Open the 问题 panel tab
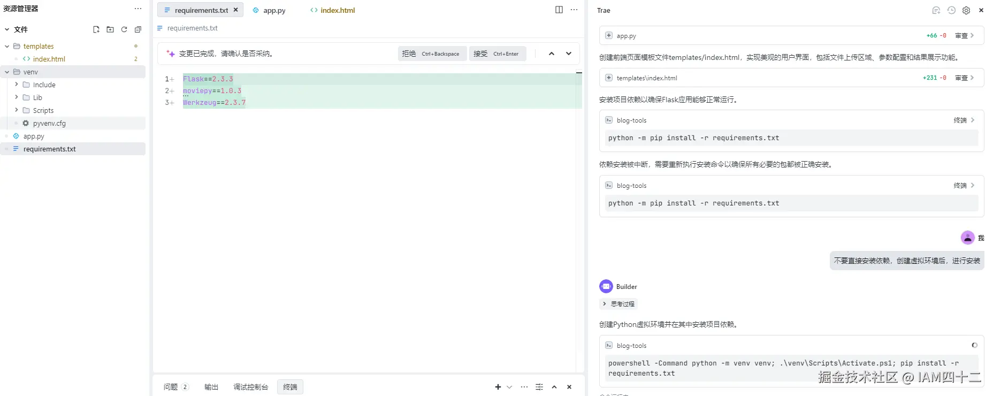Screen dimensions: 993x396 (x=176, y=387)
